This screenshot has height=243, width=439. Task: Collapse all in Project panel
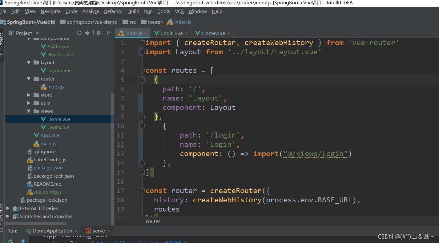[87, 33]
